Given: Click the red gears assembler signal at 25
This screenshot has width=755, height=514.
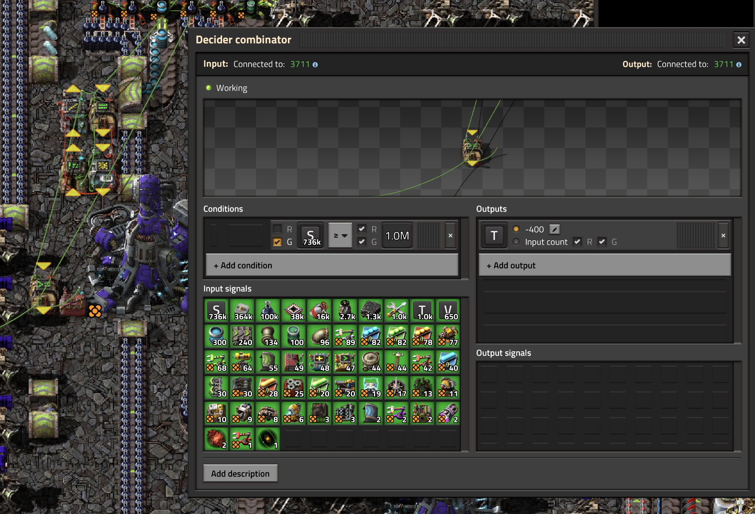Looking at the screenshot, I should click(x=294, y=388).
